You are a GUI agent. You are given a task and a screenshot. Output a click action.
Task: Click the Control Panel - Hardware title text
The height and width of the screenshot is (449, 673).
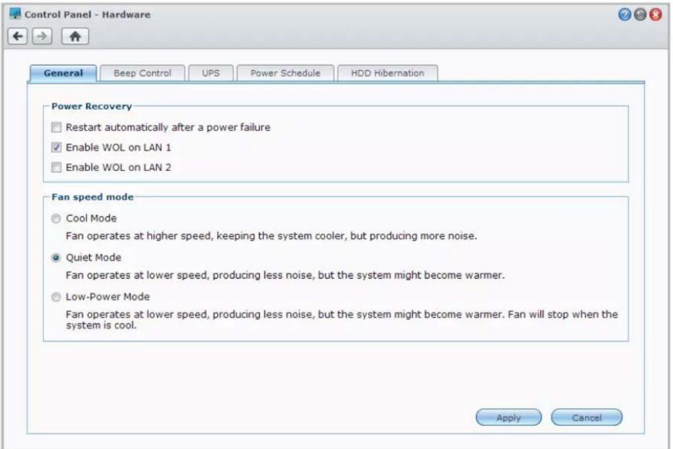point(88,15)
